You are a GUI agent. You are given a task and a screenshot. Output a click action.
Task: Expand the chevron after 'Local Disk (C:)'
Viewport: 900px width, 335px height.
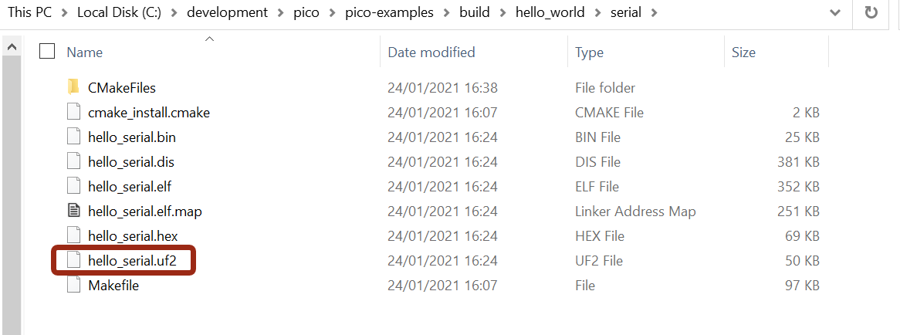coord(175,13)
